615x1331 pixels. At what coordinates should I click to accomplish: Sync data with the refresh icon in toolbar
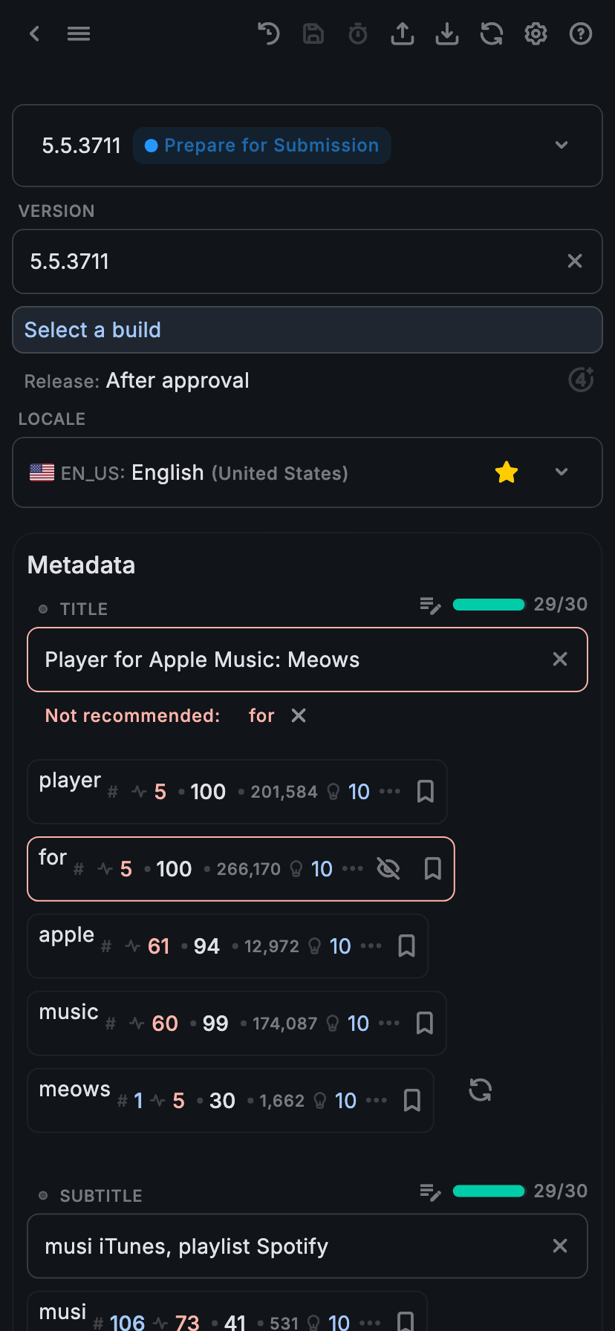[x=491, y=33]
